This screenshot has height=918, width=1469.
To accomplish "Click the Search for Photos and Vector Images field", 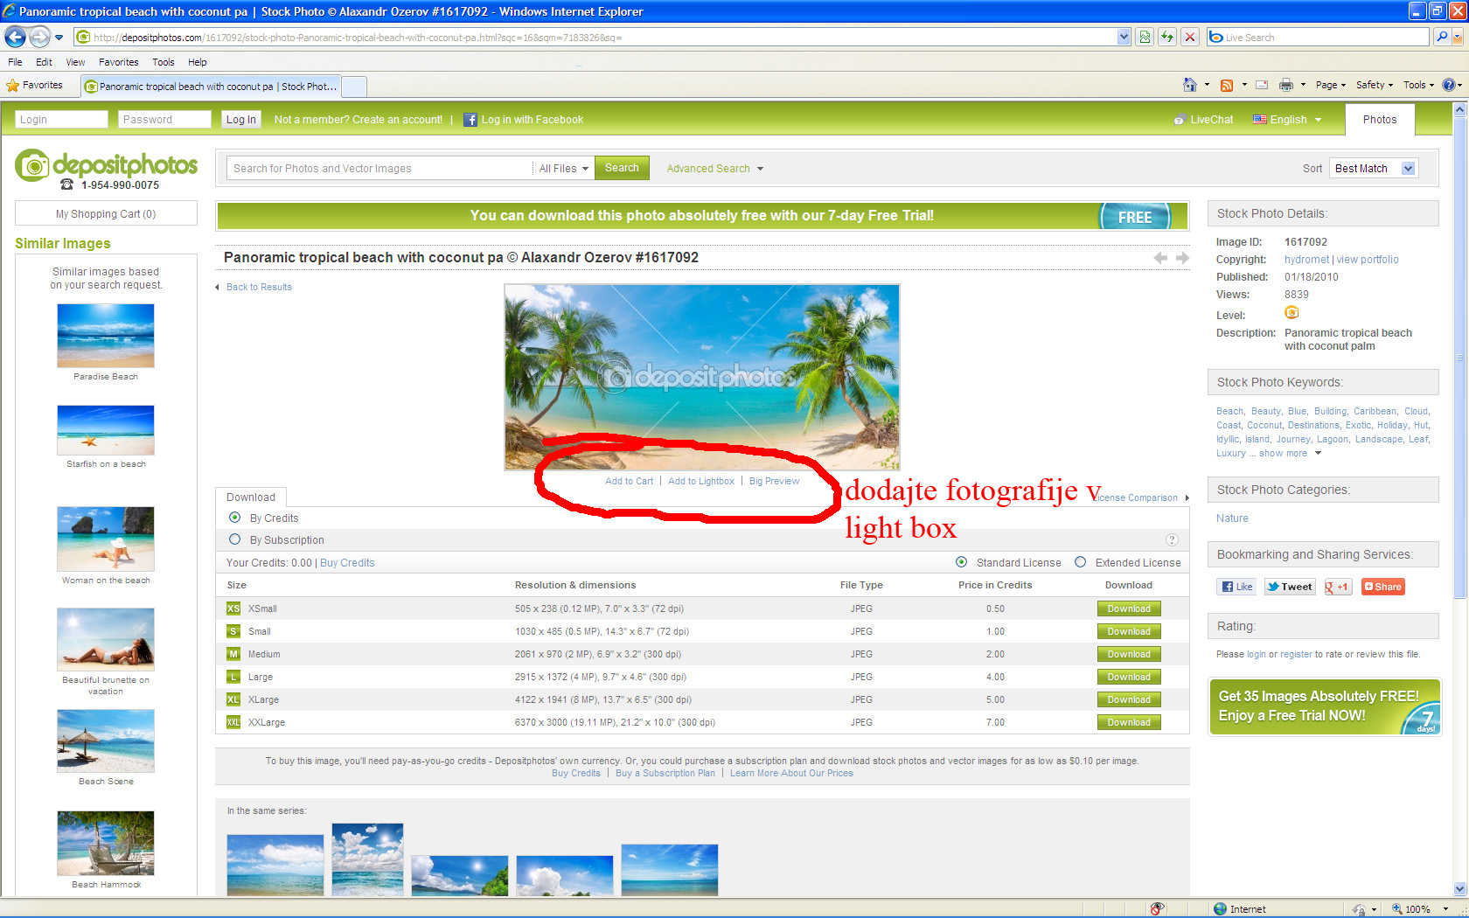I will [x=379, y=169].
